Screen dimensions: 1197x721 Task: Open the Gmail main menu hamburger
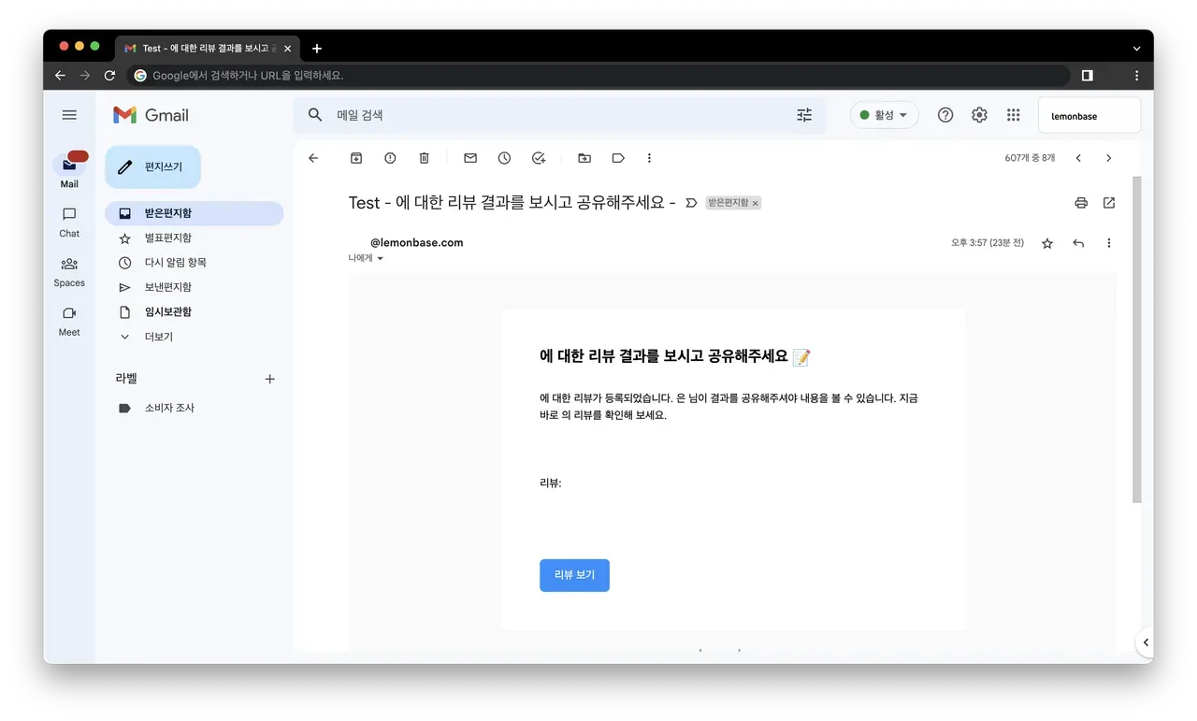69,115
